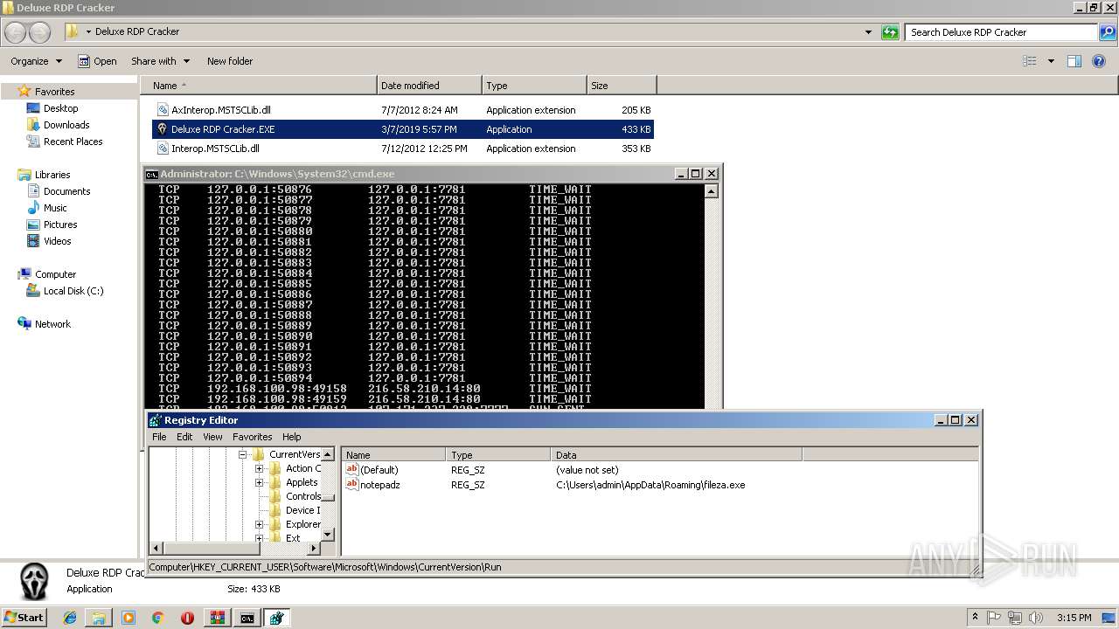Expand the Applets registry key
1119x629 pixels.
(x=259, y=482)
